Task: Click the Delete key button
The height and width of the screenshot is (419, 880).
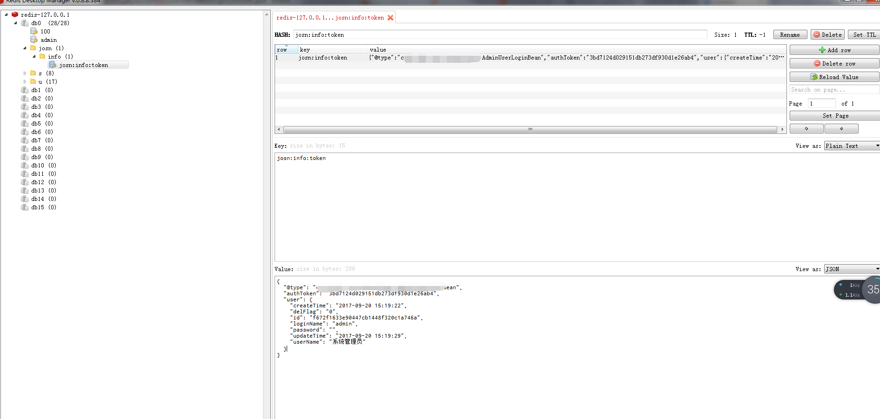Action: coord(827,35)
